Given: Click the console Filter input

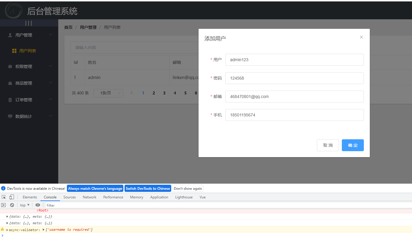Looking at the screenshot, I should [x=228, y=205].
